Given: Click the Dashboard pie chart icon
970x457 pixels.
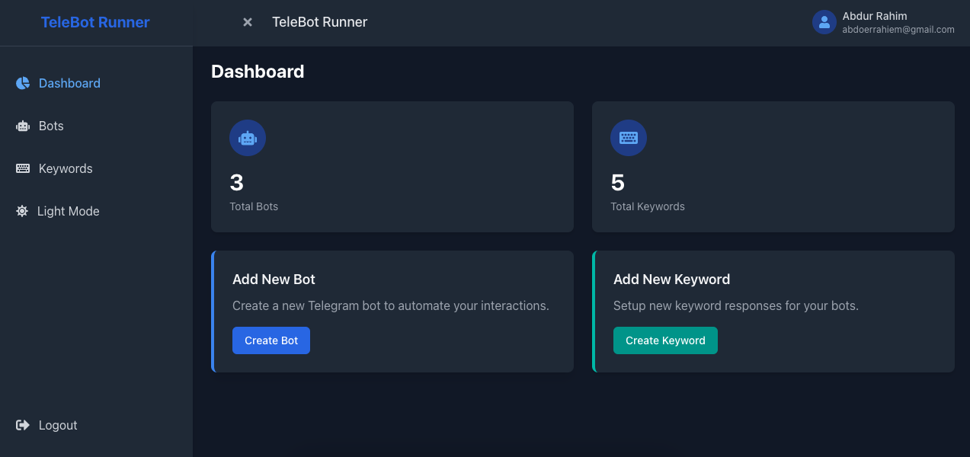Looking at the screenshot, I should point(23,83).
